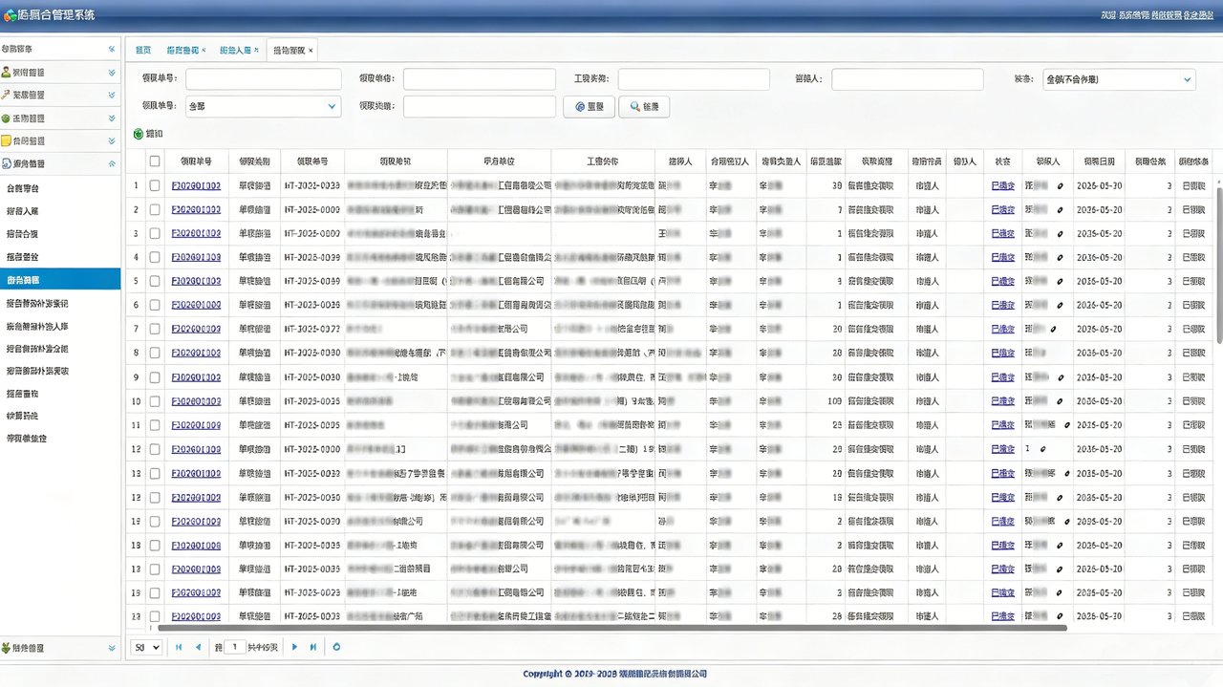Go to the last page in pagination
This screenshot has height=687, width=1223.
[x=313, y=647]
